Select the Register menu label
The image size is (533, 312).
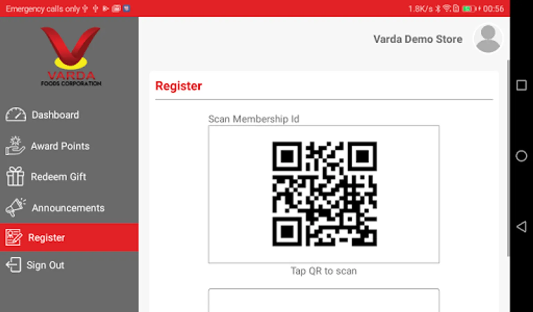click(x=46, y=238)
